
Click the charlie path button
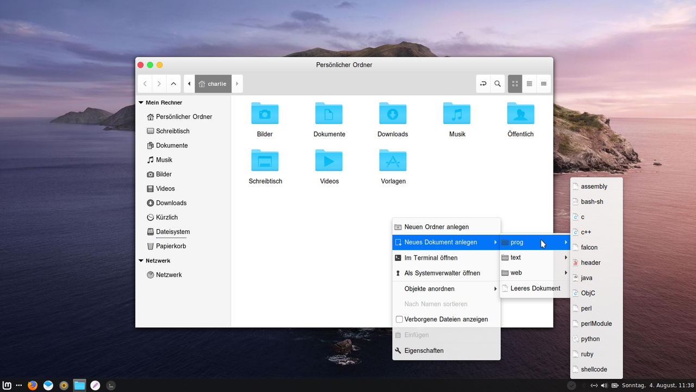tap(213, 84)
